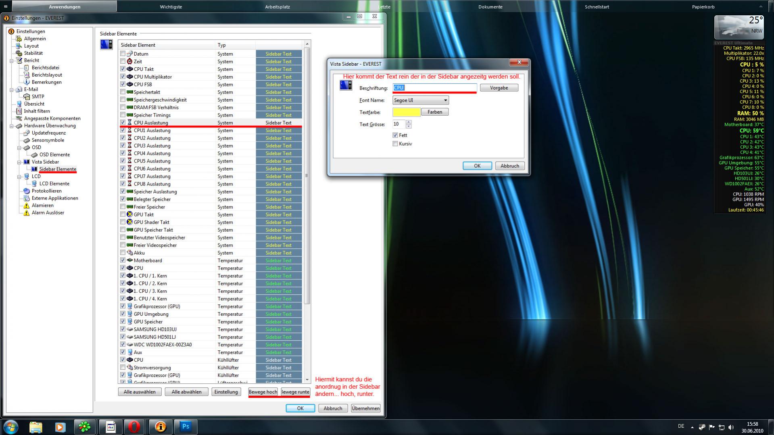Open the green flower ICQ taskbar icon
Screen dimensions: 774x435
[x=84, y=427]
